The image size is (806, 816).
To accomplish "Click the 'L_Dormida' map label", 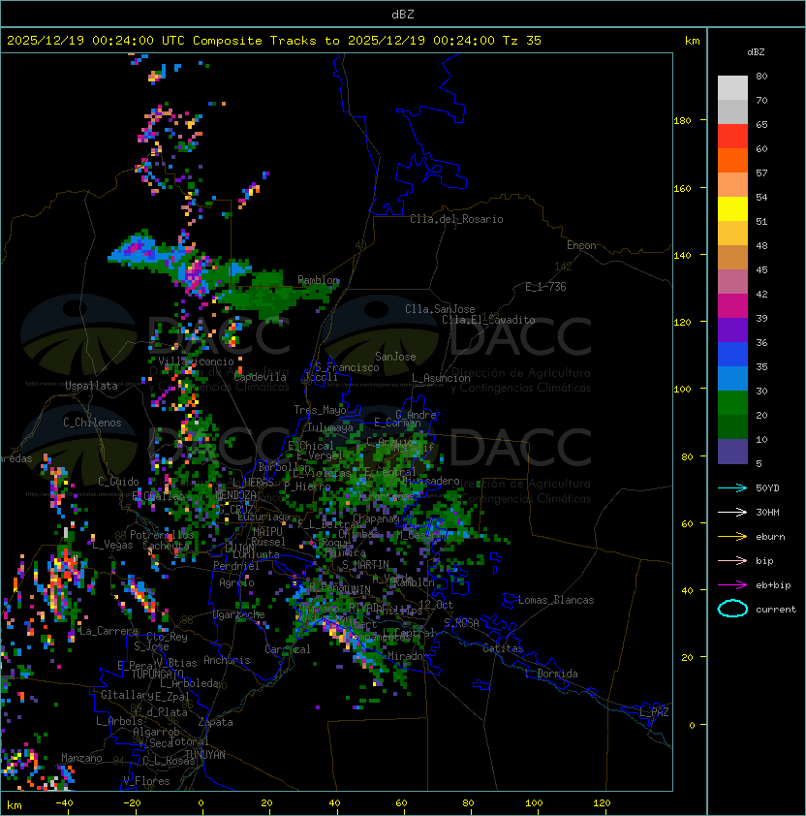I will (551, 674).
